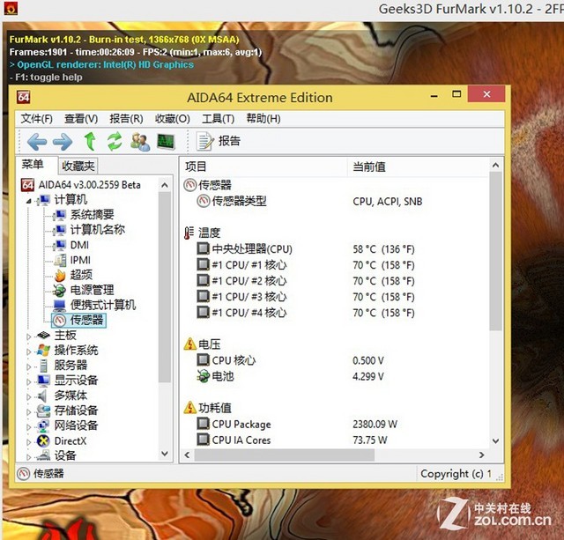Image resolution: width=564 pixels, height=540 pixels.
Task: Expand the 操作系统 tree node
Action: pos(29,351)
